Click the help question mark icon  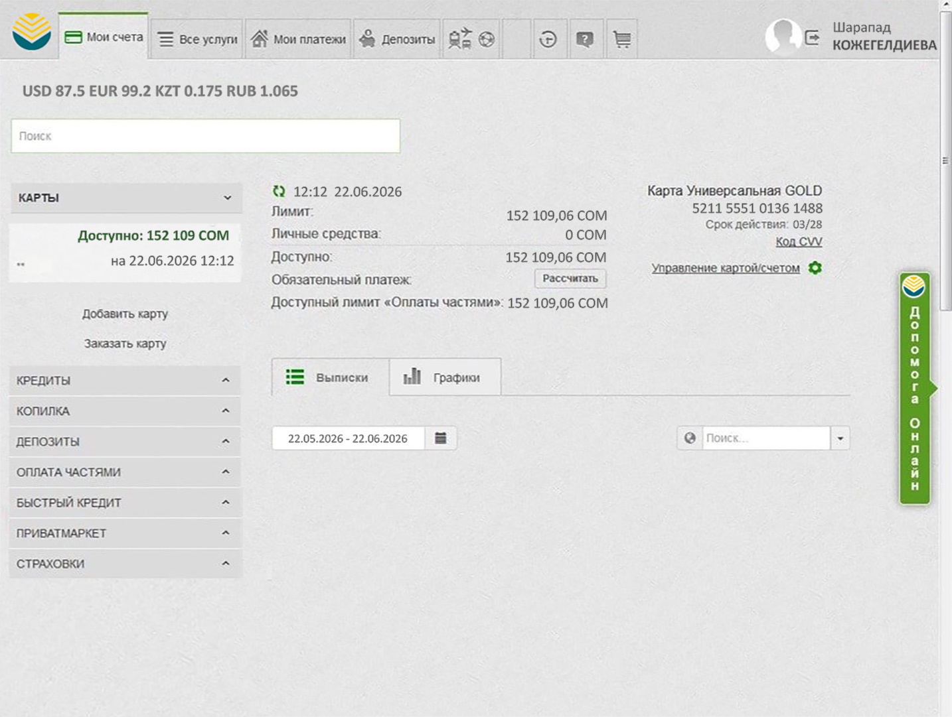click(x=585, y=39)
